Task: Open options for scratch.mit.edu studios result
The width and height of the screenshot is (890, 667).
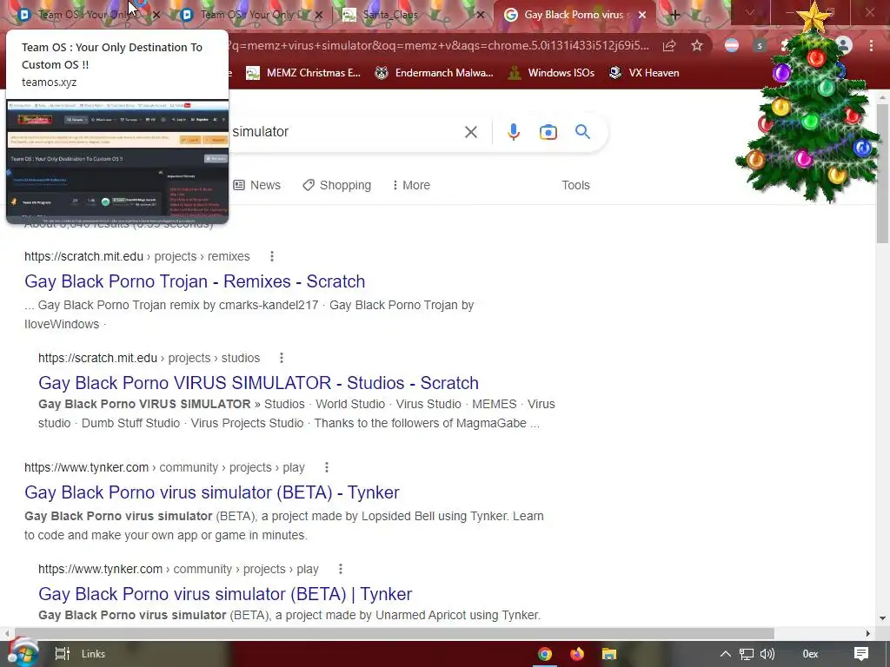Action: coord(281,358)
